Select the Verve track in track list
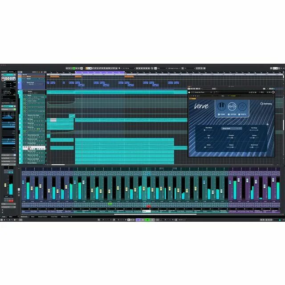 (34, 148)
